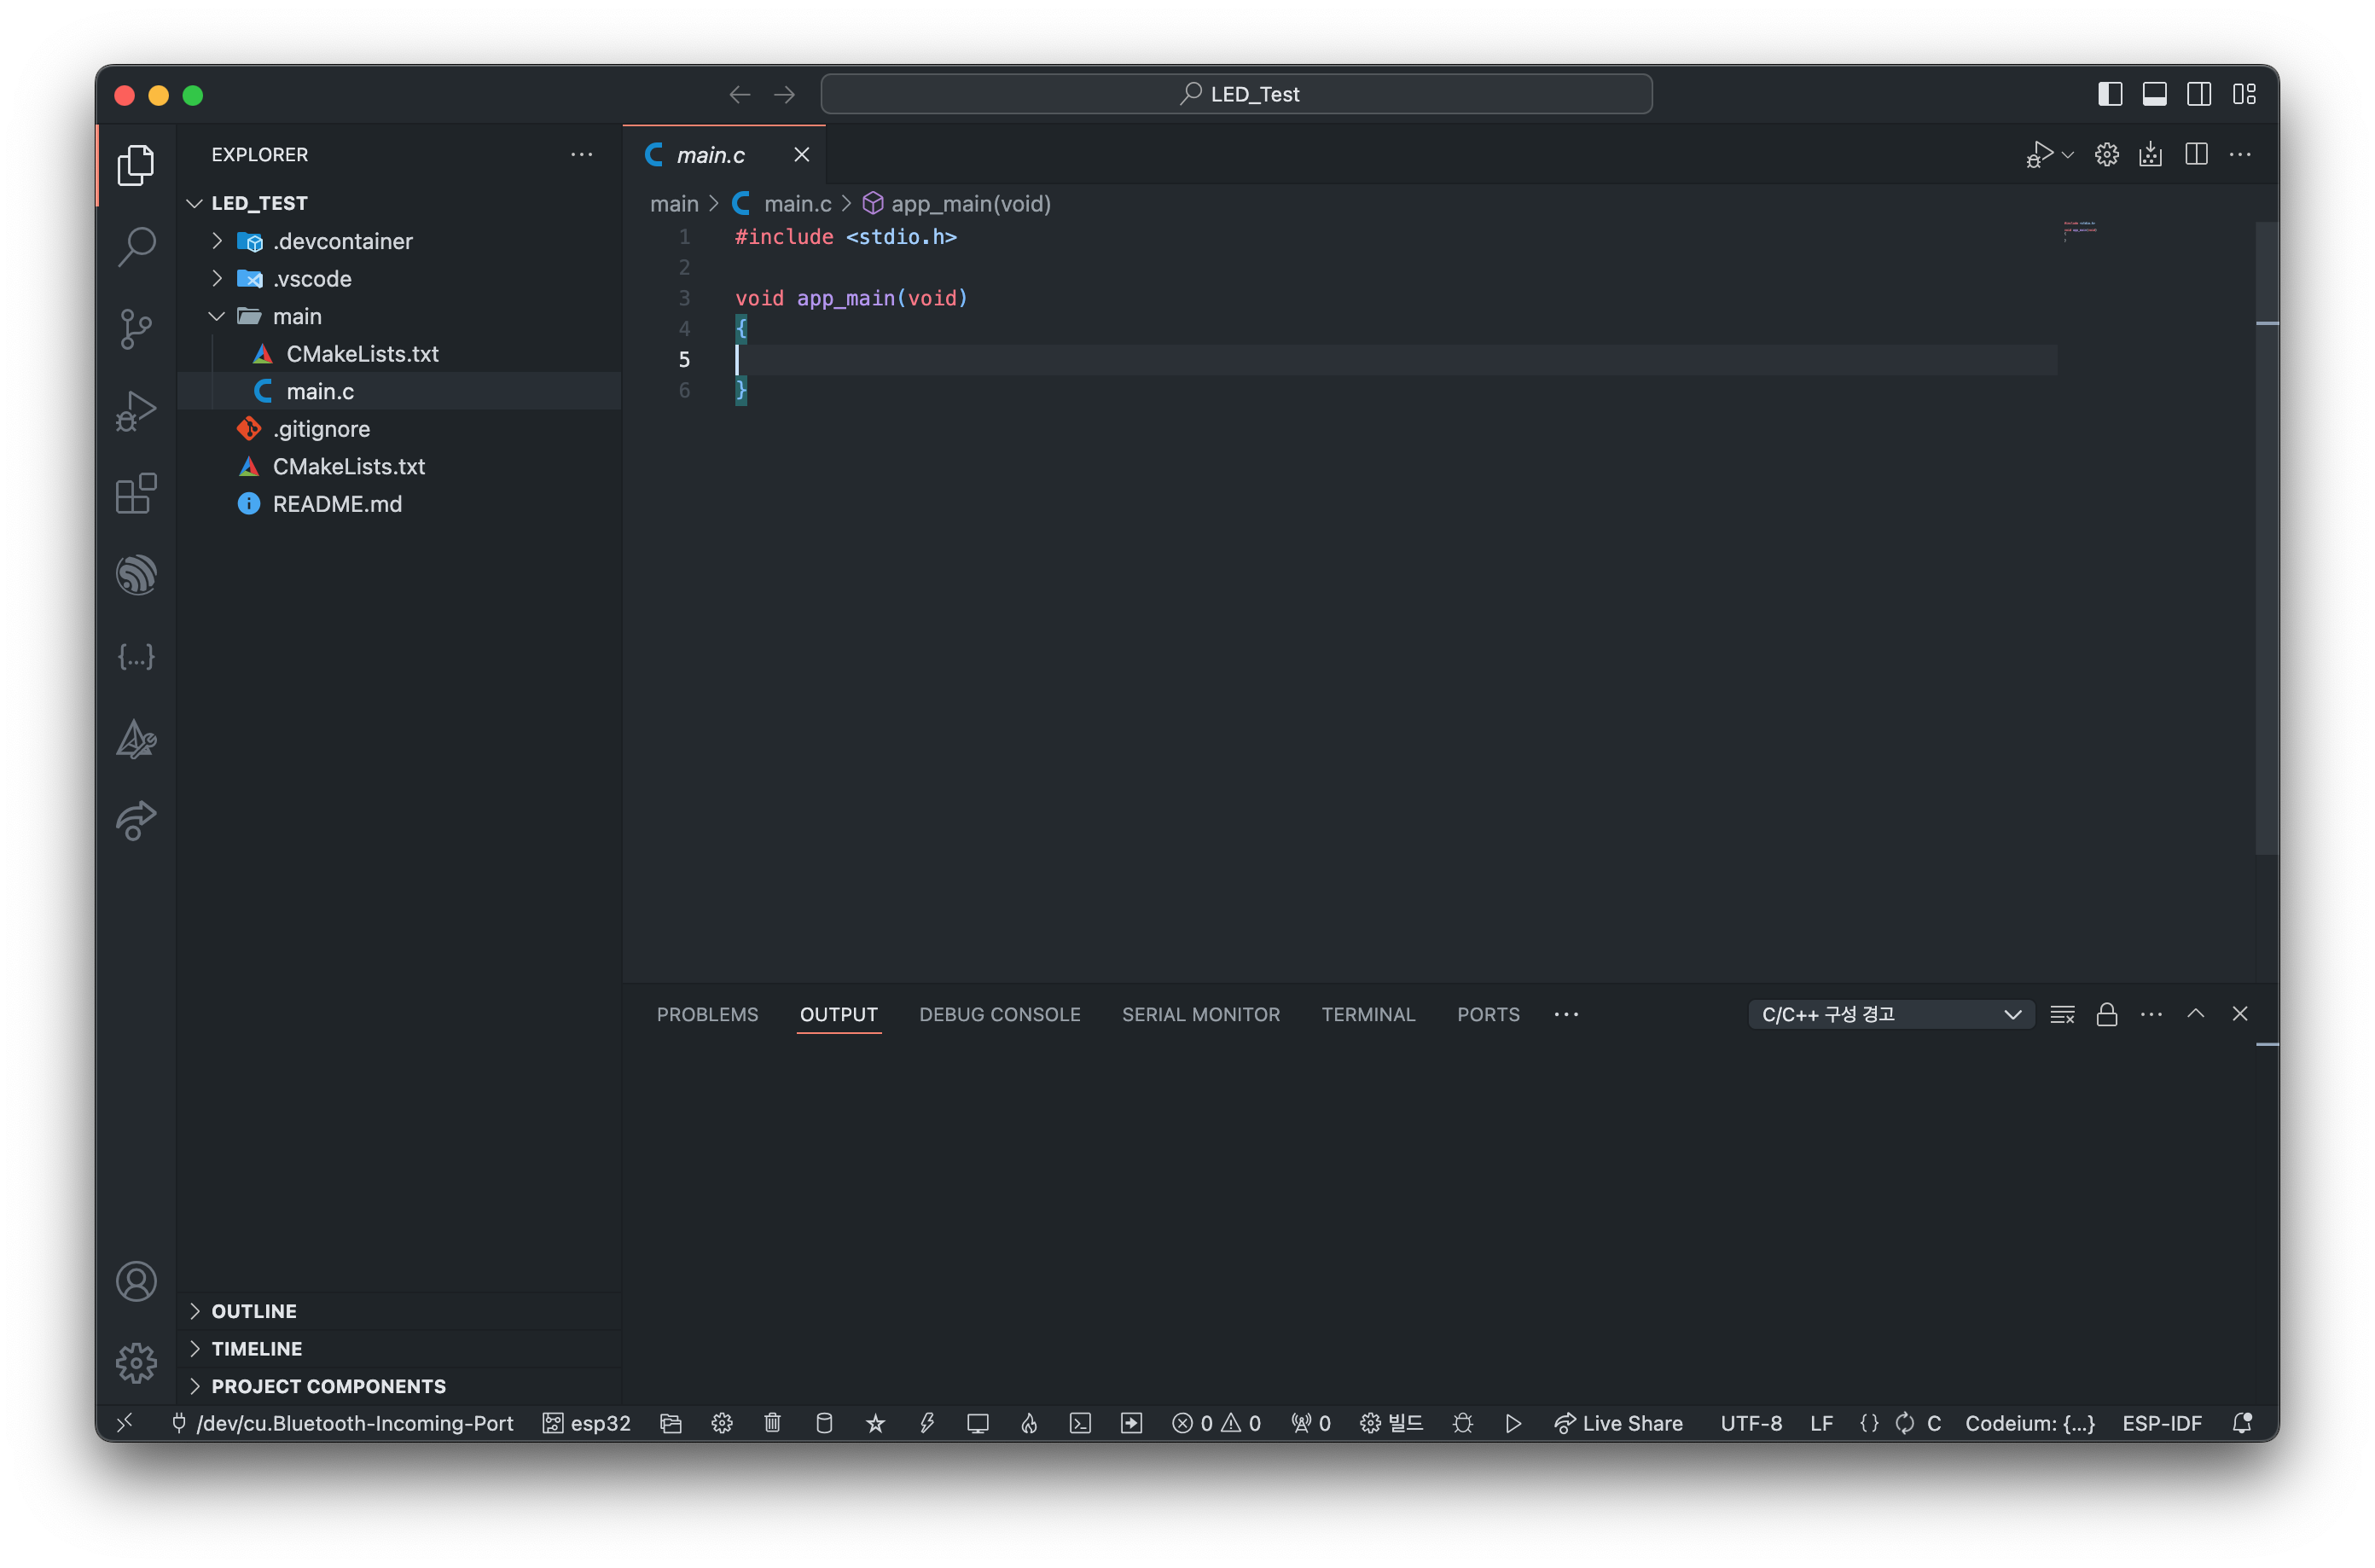Click Live Share in status bar

1619,1423
